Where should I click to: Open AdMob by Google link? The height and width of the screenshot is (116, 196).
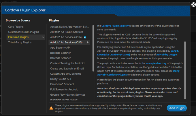pos(167,55)
